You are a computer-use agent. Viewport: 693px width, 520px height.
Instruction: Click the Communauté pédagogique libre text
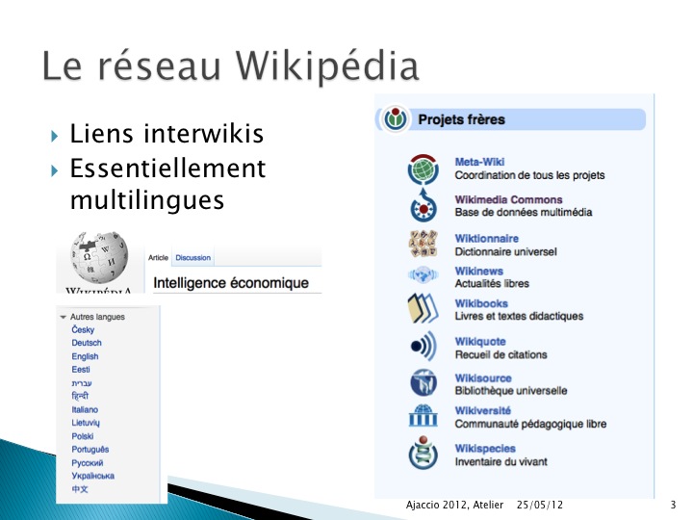(x=530, y=424)
